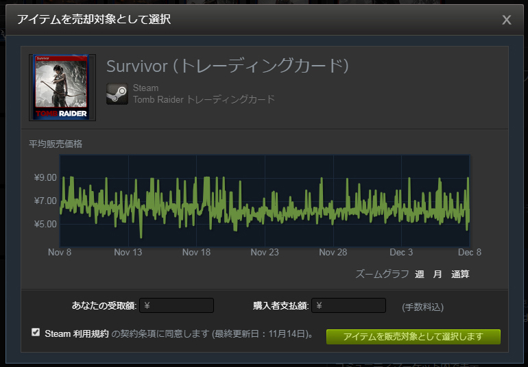This screenshot has height=367, width=528.
Task: Click the Steam logo icon
Action: tap(117, 94)
